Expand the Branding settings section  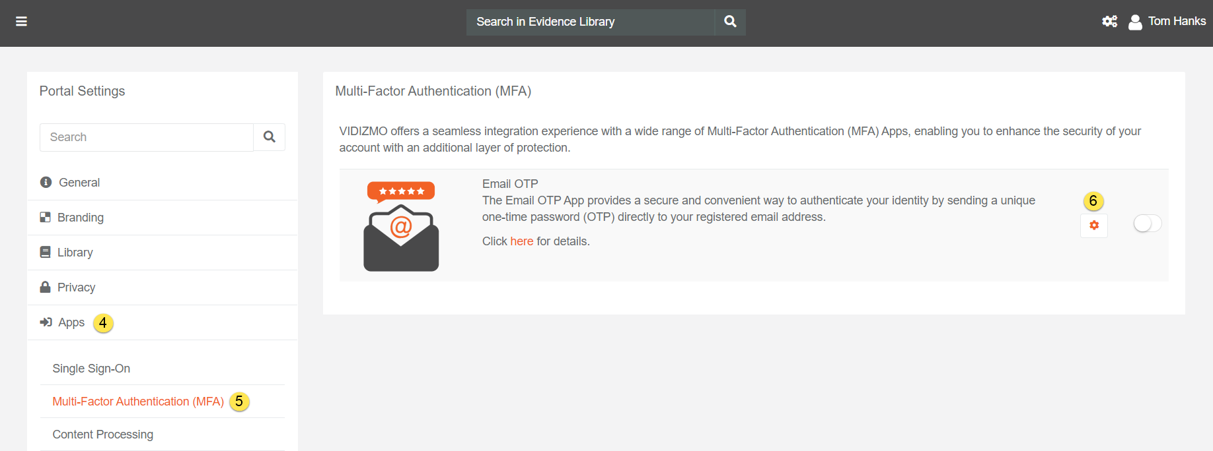pyautogui.click(x=81, y=218)
